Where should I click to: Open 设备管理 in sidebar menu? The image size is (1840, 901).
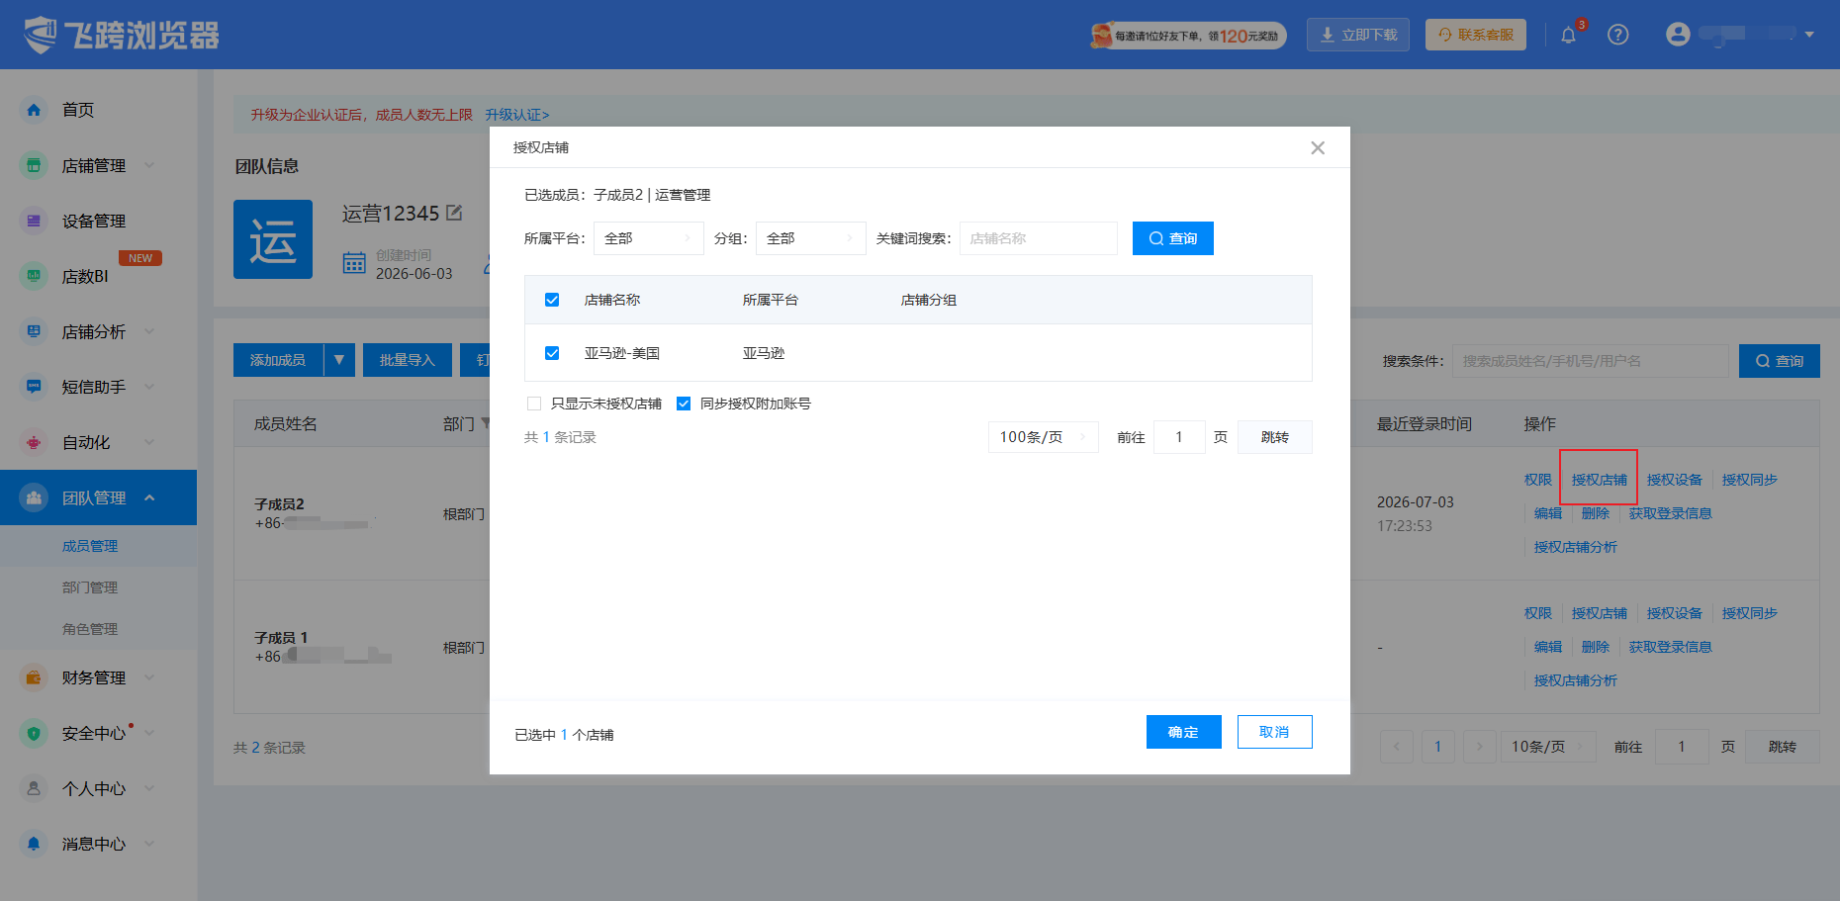coord(93,221)
